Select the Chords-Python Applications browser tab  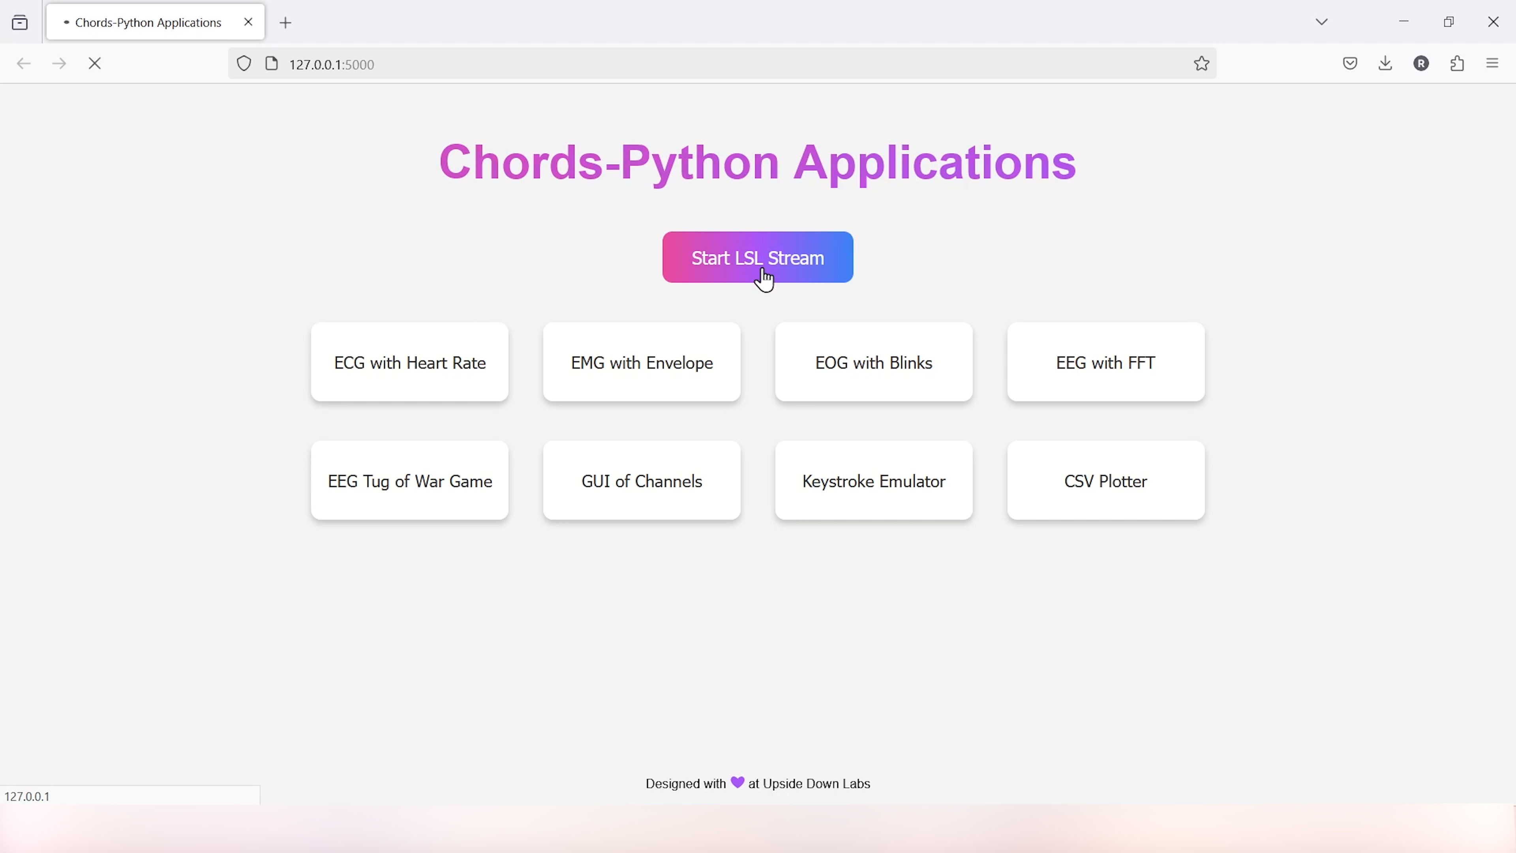(x=156, y=23)
